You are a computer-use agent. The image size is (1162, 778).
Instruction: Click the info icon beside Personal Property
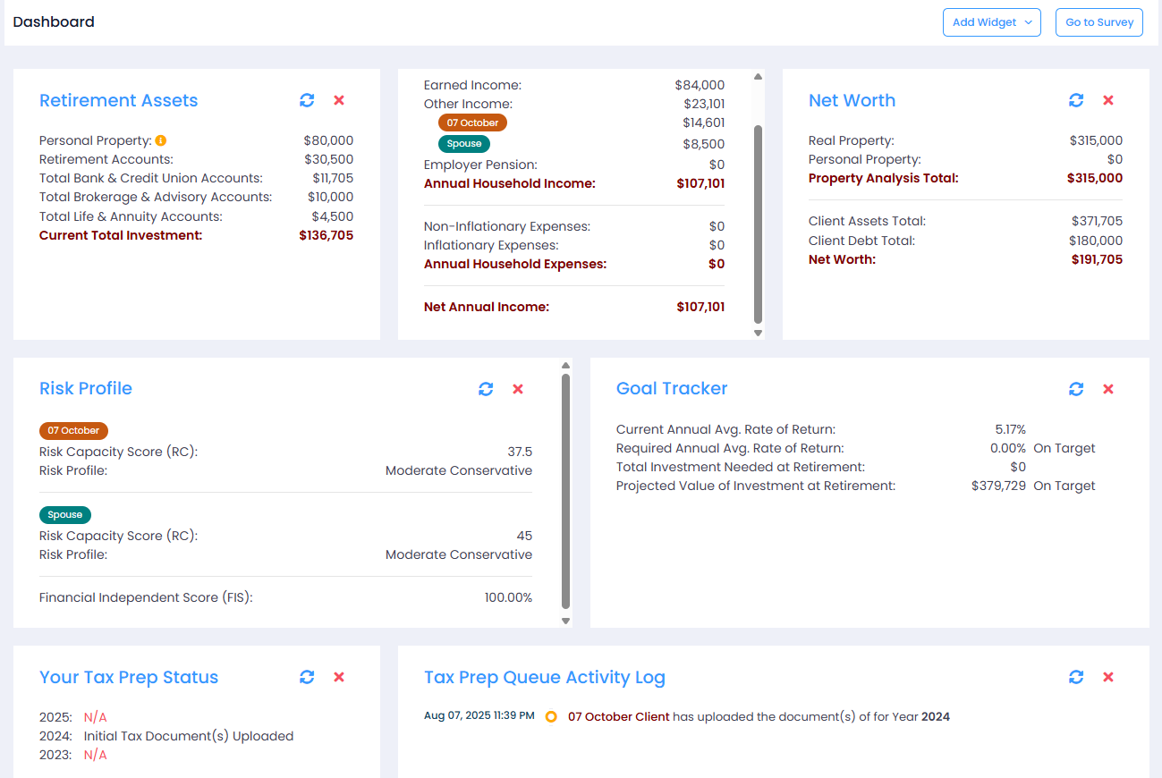pos(161,140)
